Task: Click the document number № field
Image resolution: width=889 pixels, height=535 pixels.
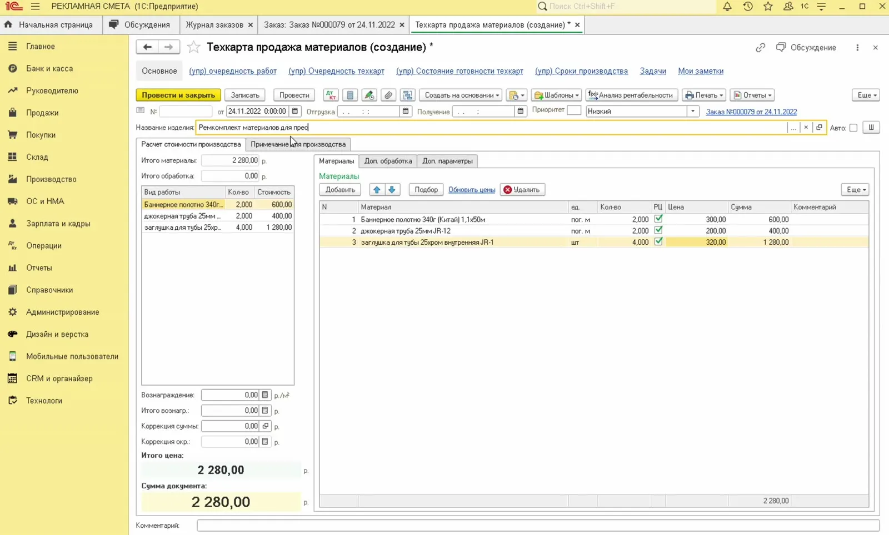Action: (x=186, y=112)
